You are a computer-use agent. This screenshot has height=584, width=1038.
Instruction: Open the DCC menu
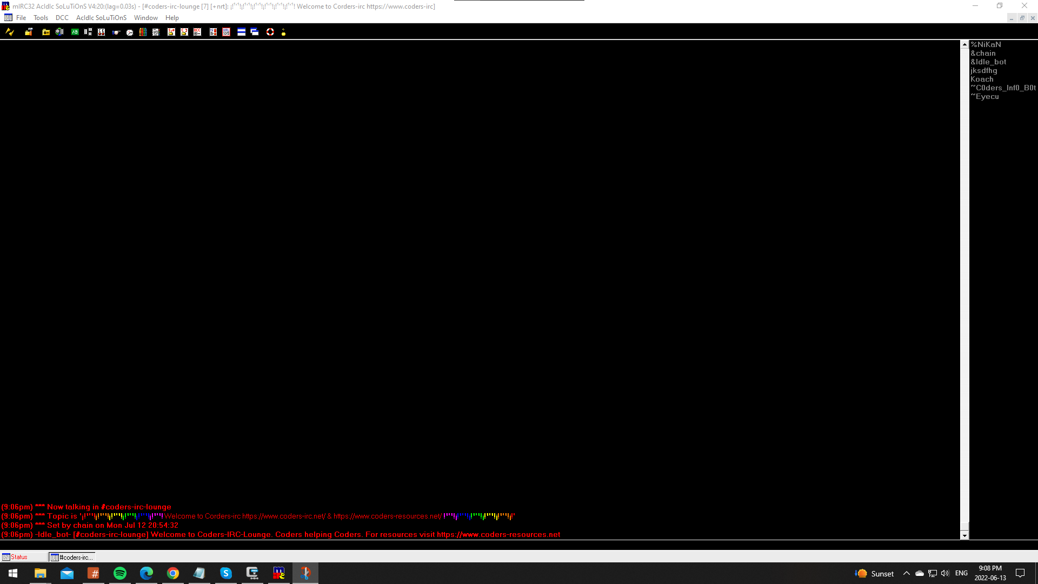click(62, 18)
